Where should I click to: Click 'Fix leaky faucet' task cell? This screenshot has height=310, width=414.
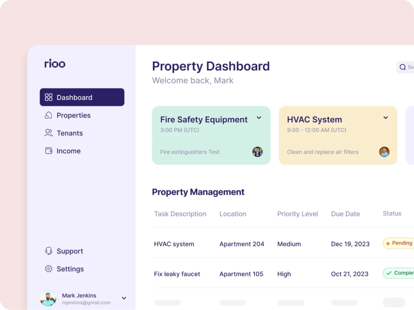[x=177, y=274]
